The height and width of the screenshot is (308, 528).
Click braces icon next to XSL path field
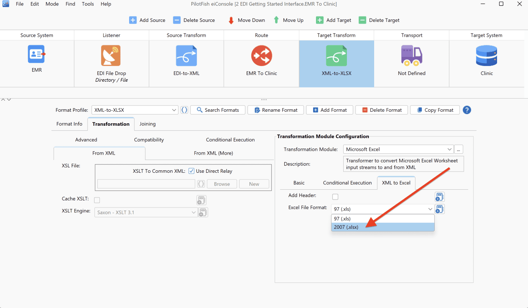coord(201,184)
